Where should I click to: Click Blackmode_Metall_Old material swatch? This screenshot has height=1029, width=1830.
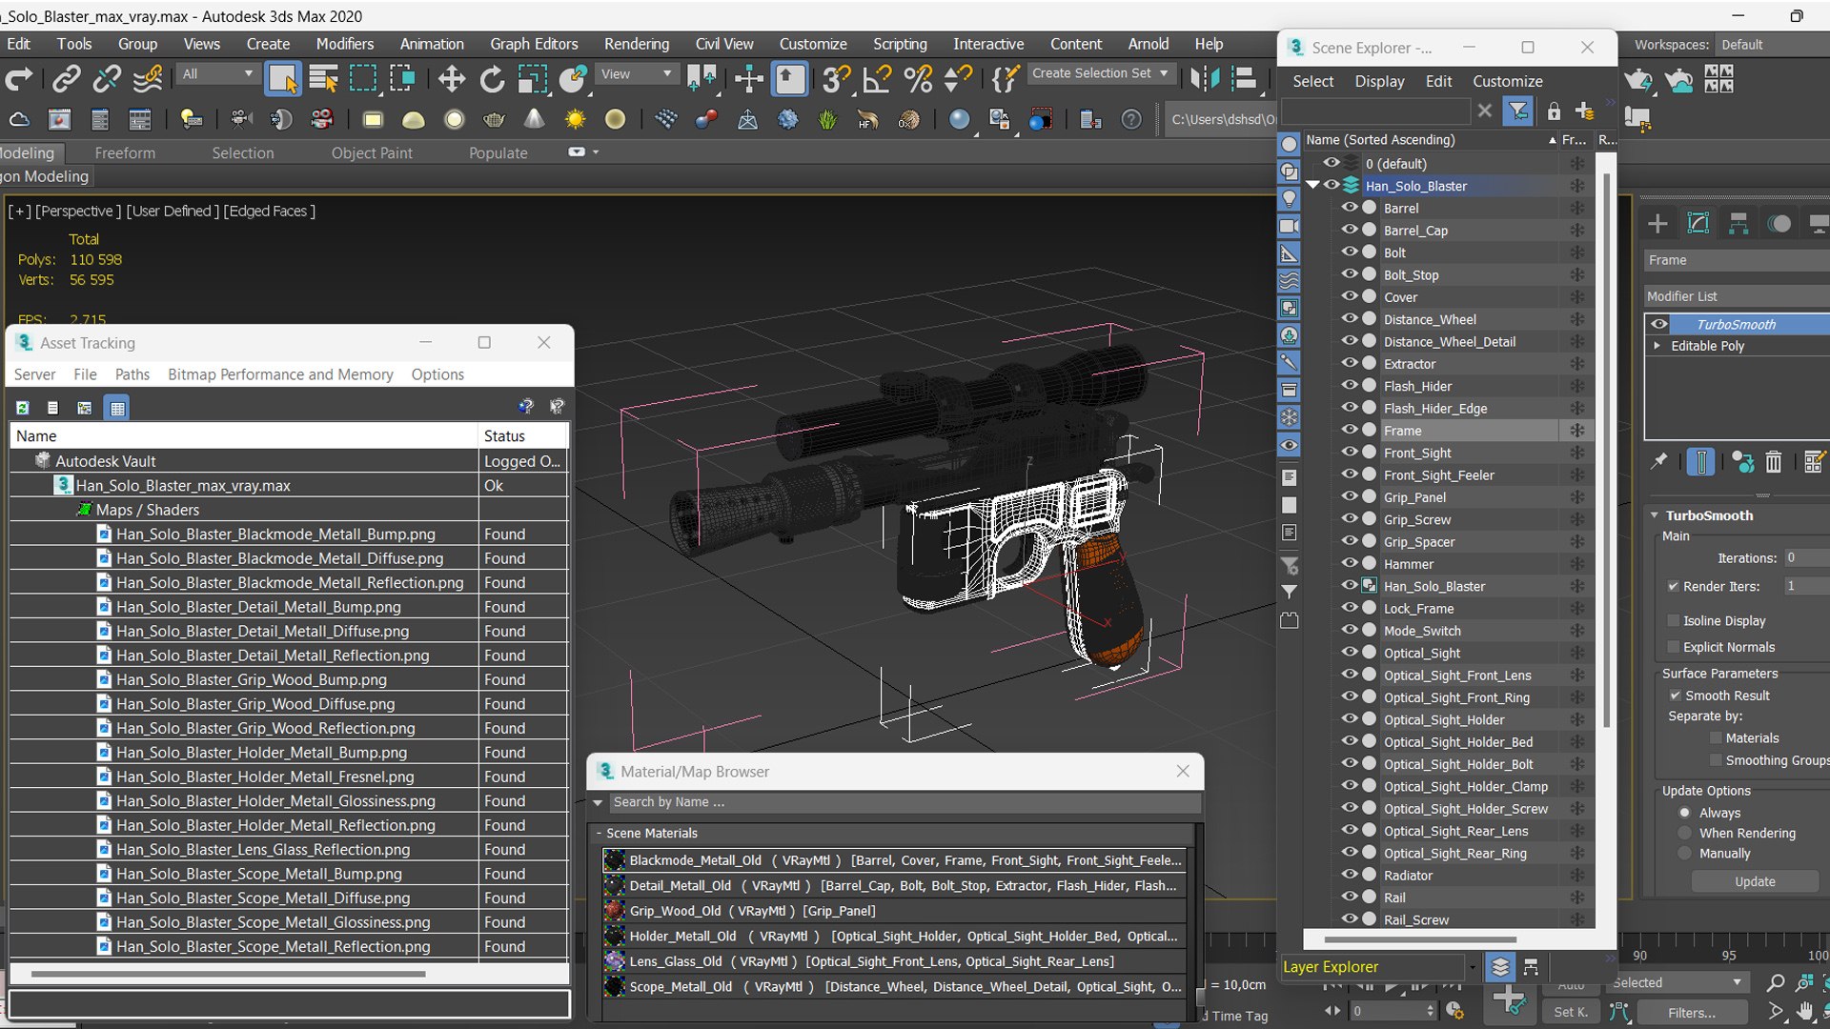coord(615,860)
